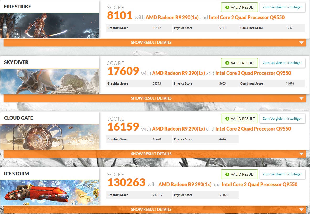Select Sky Diver graphics score value 34715
The height and width of the screenshot is (214, 310).
click(x=157, y=83)
